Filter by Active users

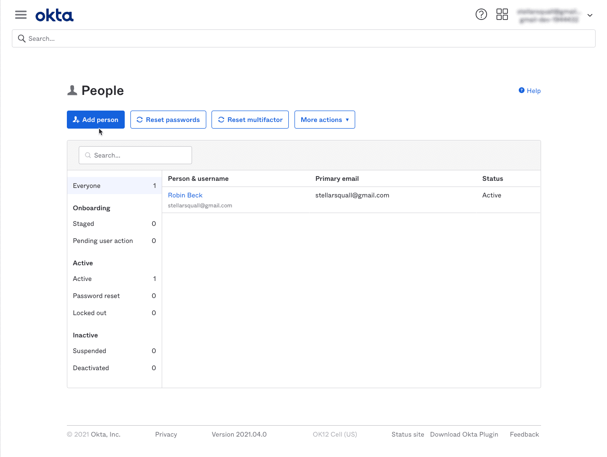[114, 279]
